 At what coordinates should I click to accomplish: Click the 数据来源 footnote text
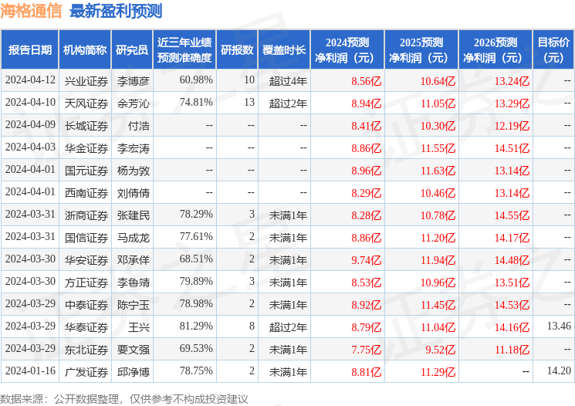[124, 399]
